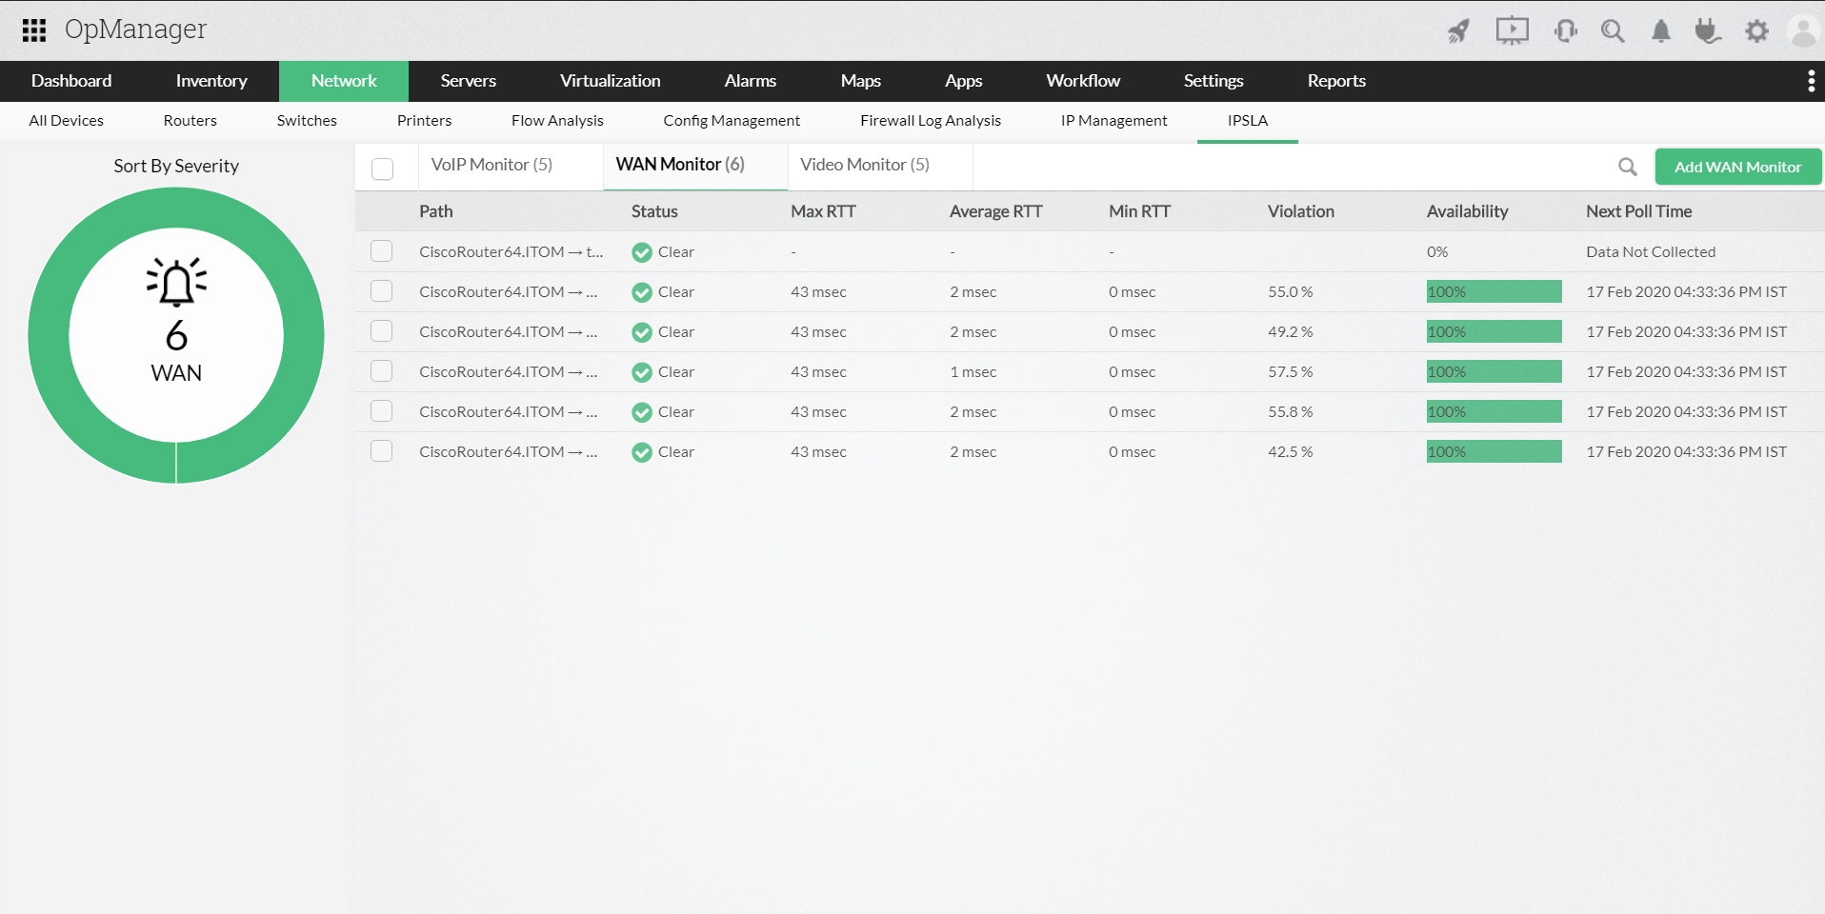
Task: Click Clear status icon in 49.2 % violation row
Action: click(x=642, y=332)
